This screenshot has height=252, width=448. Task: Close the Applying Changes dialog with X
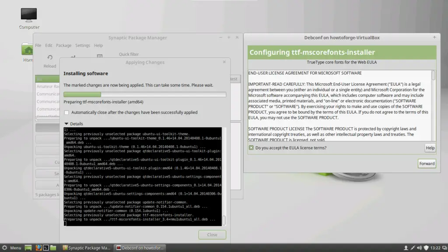(224, 62)
